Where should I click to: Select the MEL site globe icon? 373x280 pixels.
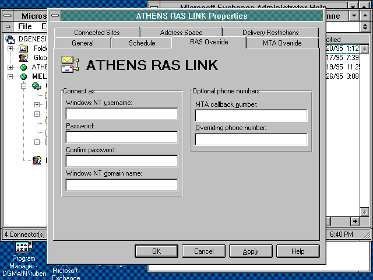click(23, 76)
